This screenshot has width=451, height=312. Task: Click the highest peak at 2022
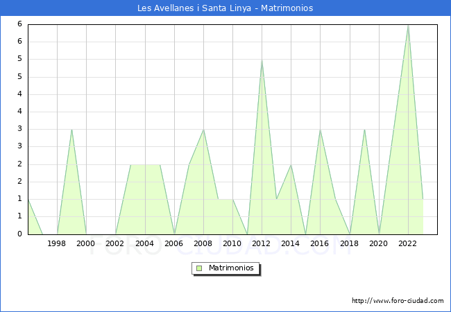pyautogui.click(x=408, y=25)
